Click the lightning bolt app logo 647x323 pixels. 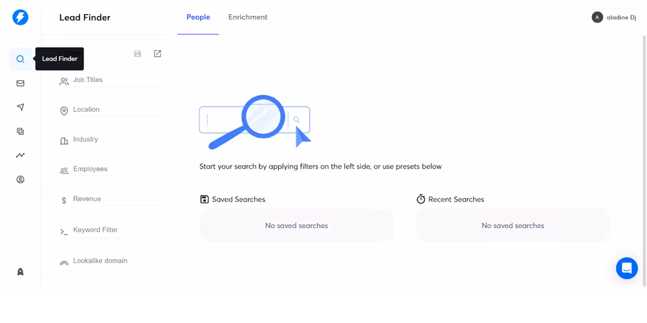(21, 17)
